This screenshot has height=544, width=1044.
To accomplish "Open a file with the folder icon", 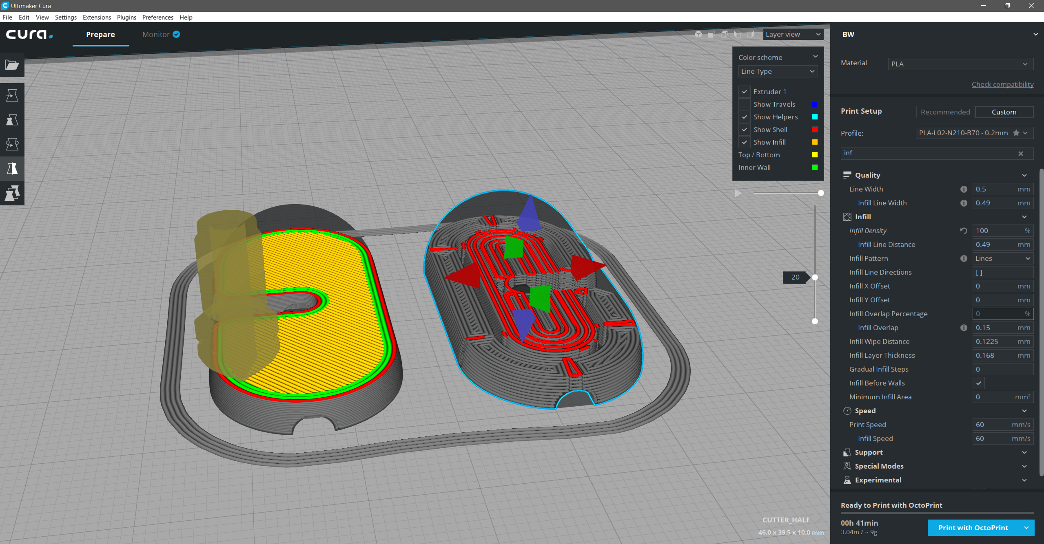I will (x=12, y=65).
